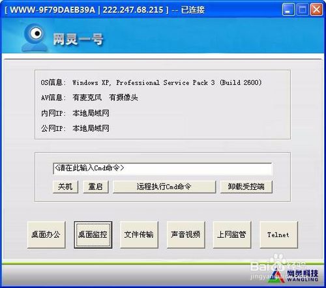Open 上网监管 internet supervision
Screen dimensions: 326x288
[232, 235]
